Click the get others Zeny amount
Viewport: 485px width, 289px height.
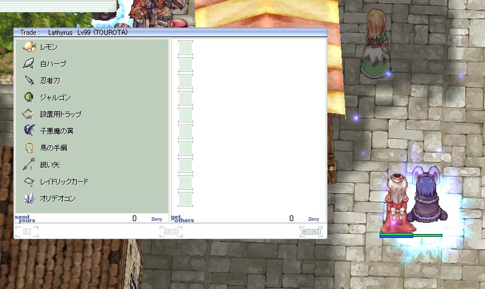click(292, 218)
